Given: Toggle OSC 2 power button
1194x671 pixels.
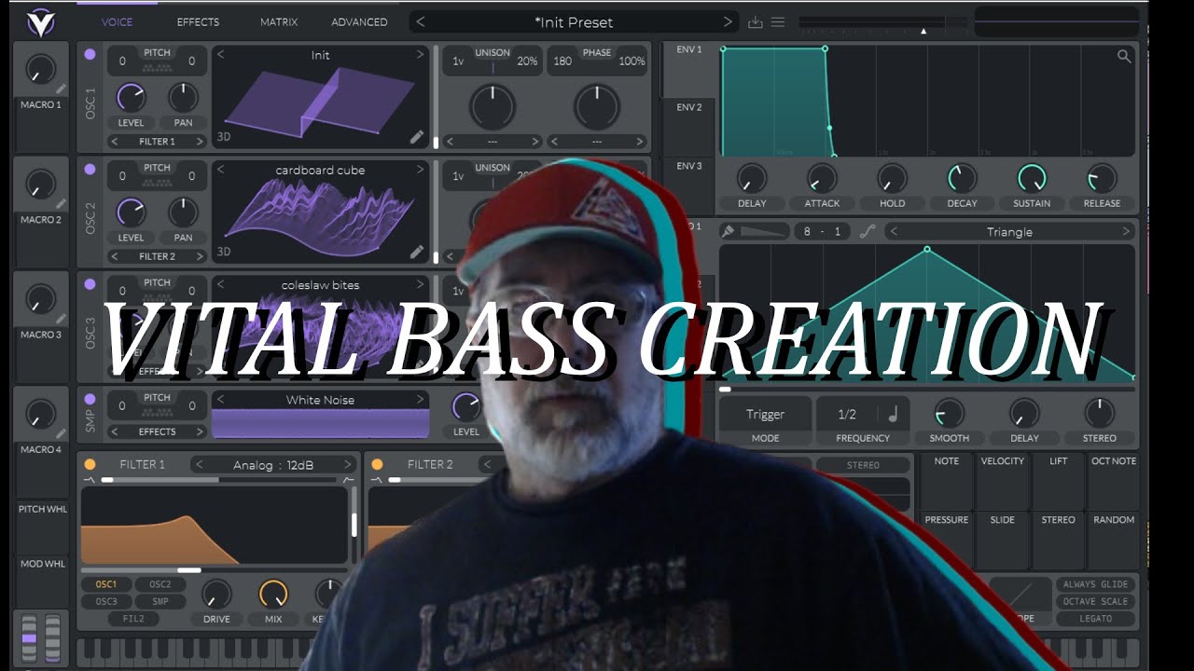Looking at the screenshot, I should [x=90, y=169].
